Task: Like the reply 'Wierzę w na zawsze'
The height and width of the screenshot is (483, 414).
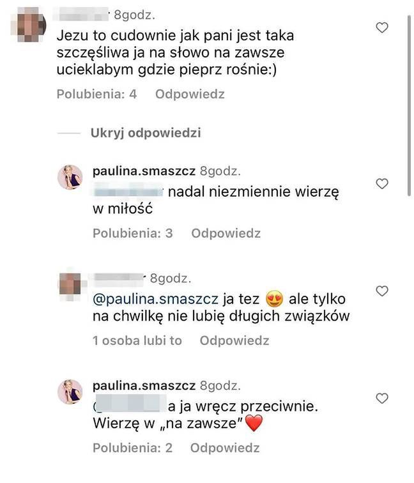Action: click(x=382, y=398)
